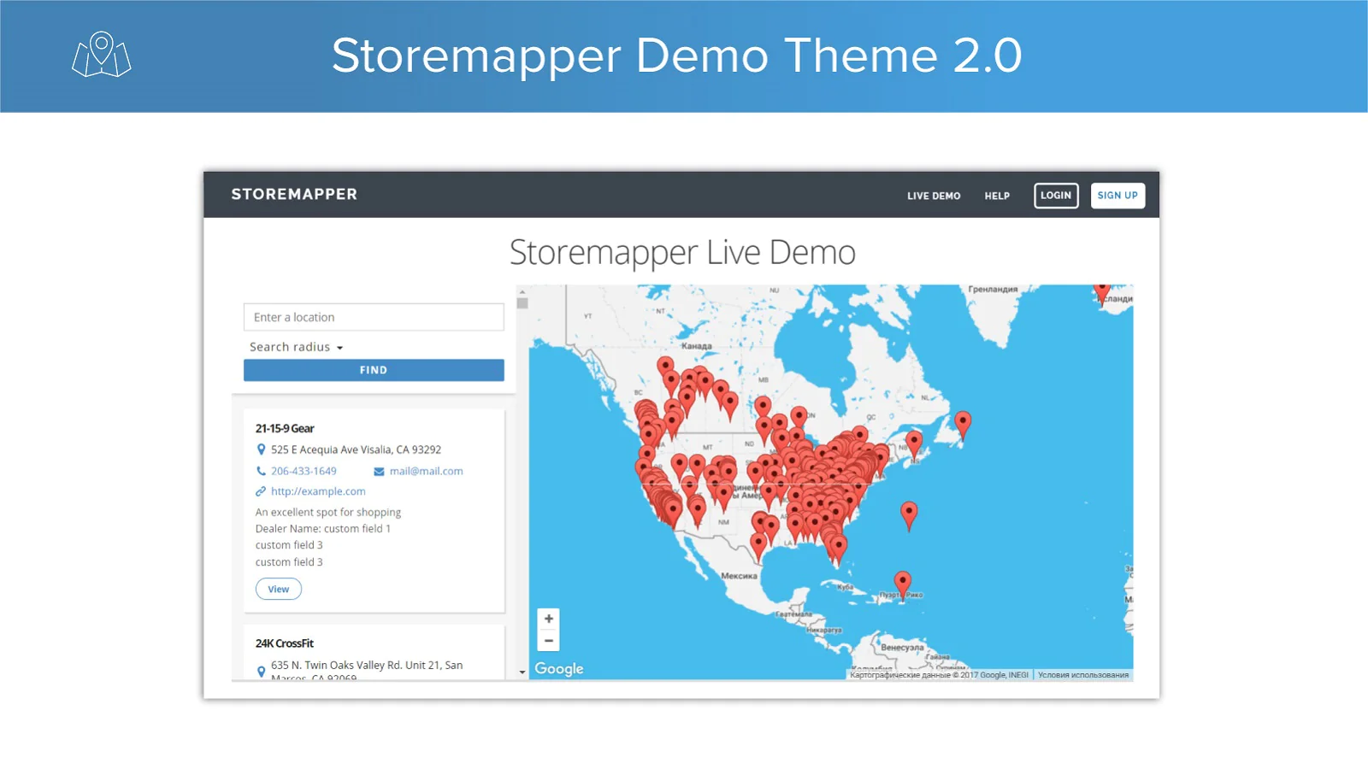Click the chain link icon beside example.com

(x=261, y=491)
